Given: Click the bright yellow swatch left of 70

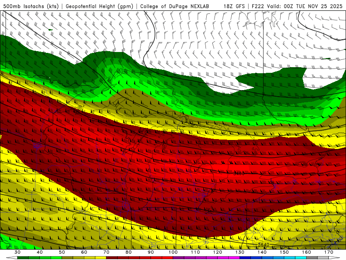Looking at the screenshot, I should 101,258.
